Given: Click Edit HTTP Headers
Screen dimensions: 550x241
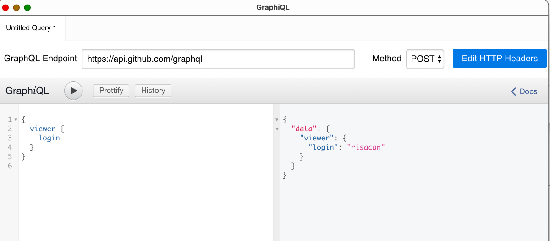Looking at the screenshot, I should (x=500, y=59).
